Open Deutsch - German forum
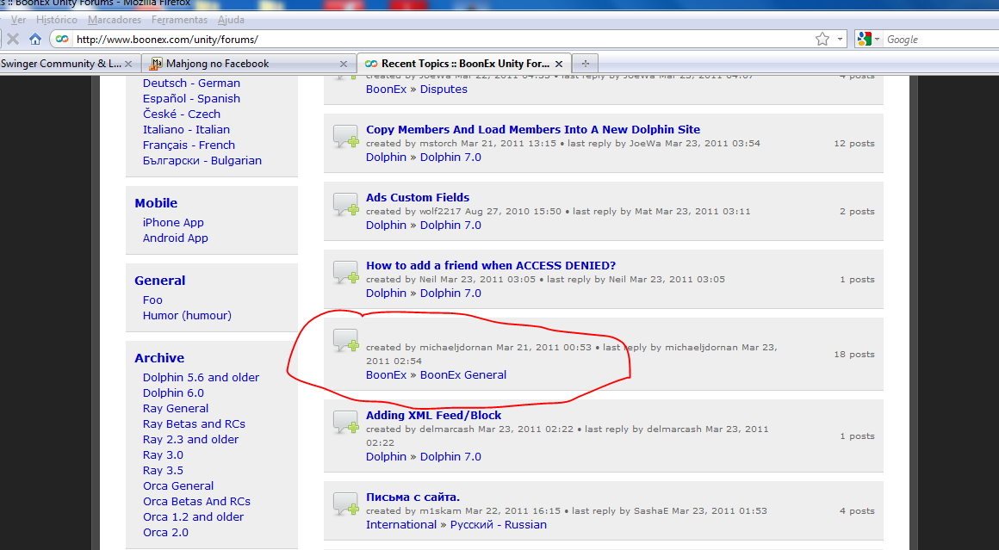Screen dimensions: 999x550 [x=191, y=83]
